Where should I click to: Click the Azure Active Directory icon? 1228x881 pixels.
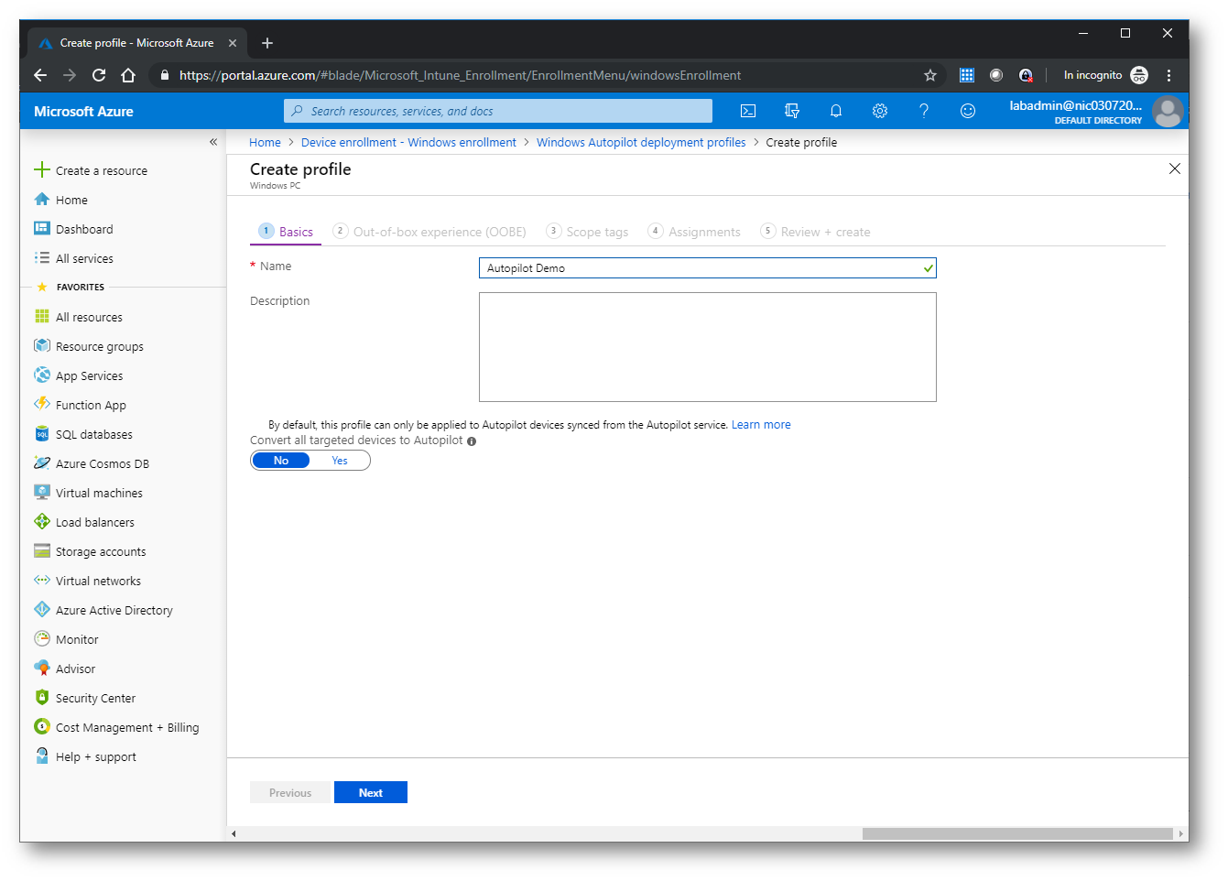pos(42,609)
